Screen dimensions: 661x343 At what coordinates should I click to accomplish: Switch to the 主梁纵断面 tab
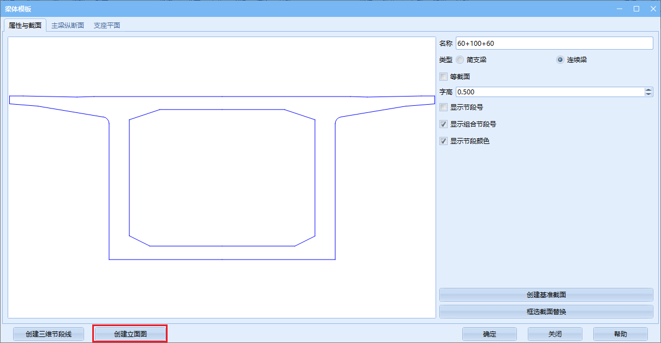tap(68, 26)
